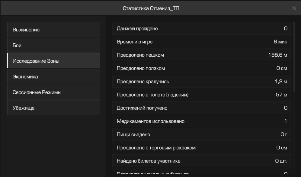Switch to Сессионные Режимы category
Screen dimensions: 301x177
tap(53, 92)
